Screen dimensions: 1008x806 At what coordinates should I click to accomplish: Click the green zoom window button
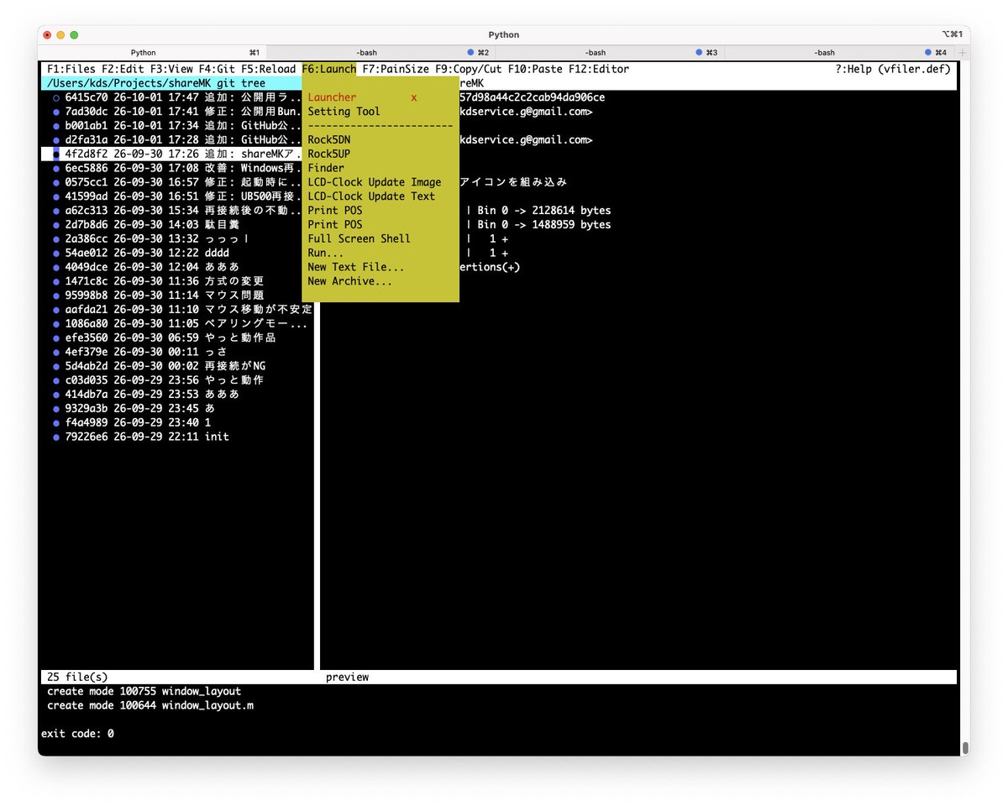[x=74, y=35]
